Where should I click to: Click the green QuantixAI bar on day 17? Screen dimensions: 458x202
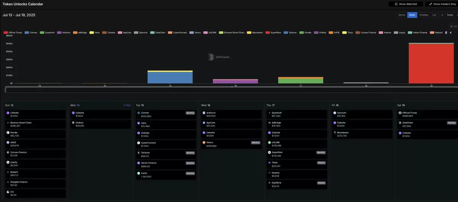tap(301, 81)
